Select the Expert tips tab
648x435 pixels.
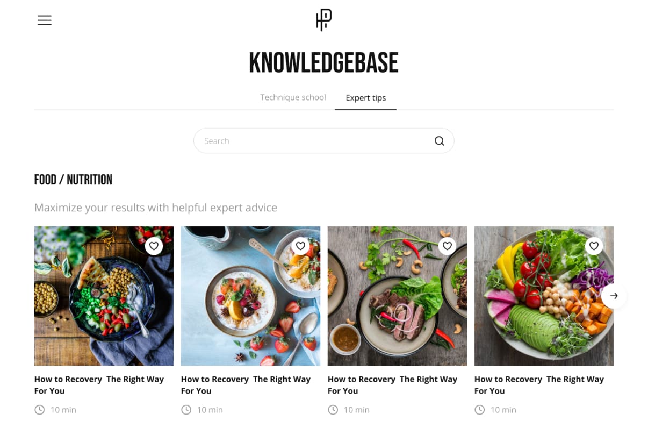(365, 98)
